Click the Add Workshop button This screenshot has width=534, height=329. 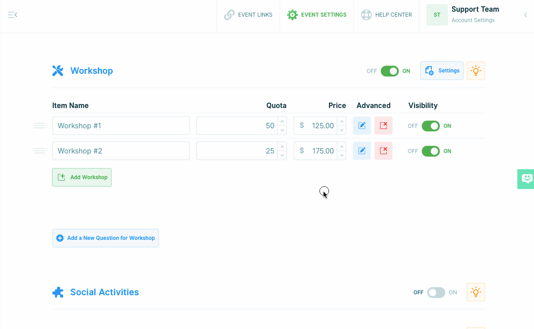pyautogui.click(x=82, y=177)
